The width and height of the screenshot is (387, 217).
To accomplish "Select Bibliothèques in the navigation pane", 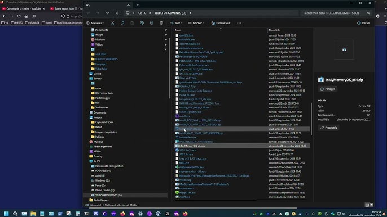I will coord(100,200).
